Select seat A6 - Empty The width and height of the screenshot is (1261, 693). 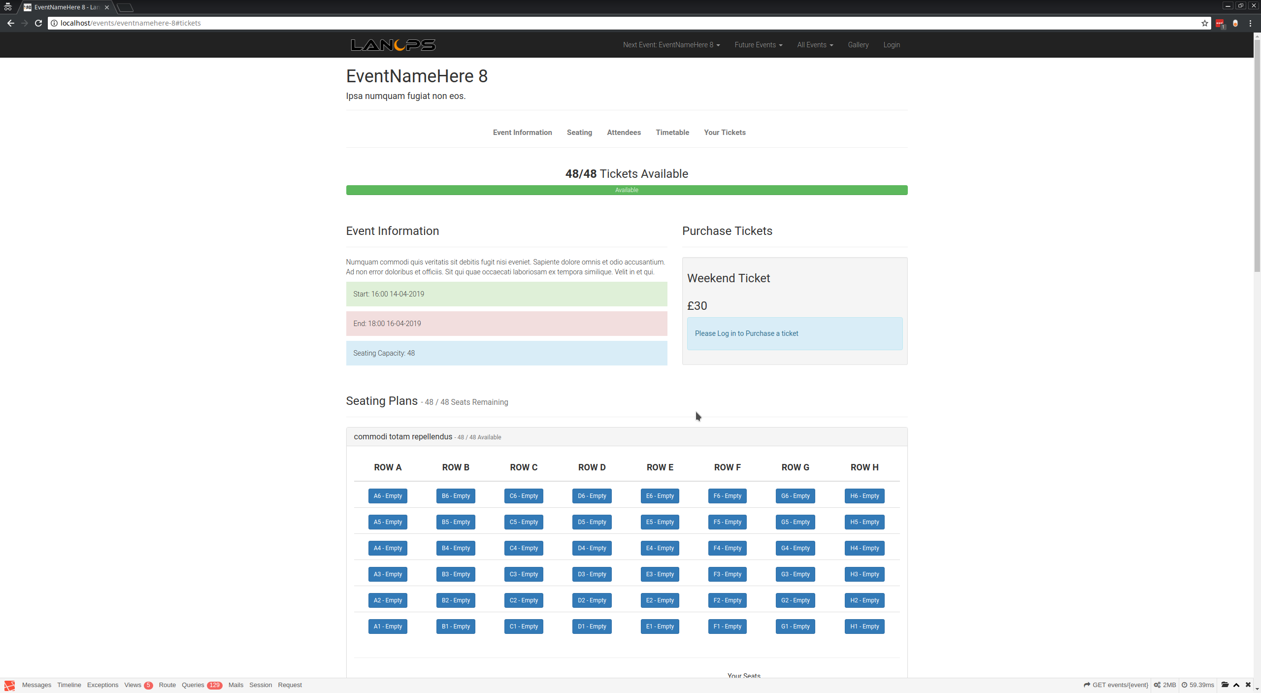(x=388, y=496)
